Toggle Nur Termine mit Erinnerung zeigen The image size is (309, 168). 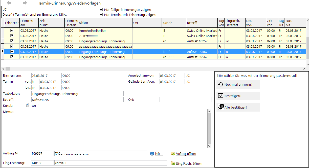pos(101,15)
